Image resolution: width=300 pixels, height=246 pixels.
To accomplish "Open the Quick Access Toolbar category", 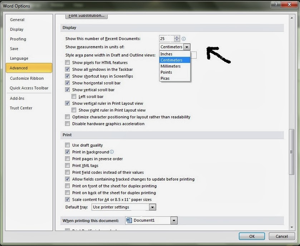I will [x=29, y=88].
